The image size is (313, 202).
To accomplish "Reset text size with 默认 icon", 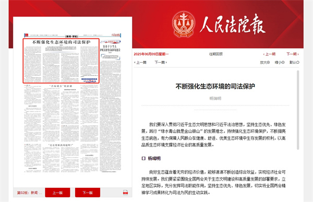I will click(294, 62).
